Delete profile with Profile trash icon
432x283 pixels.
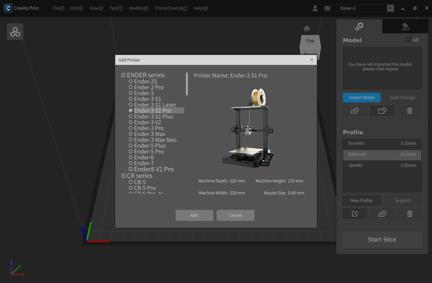pos(410,214)
